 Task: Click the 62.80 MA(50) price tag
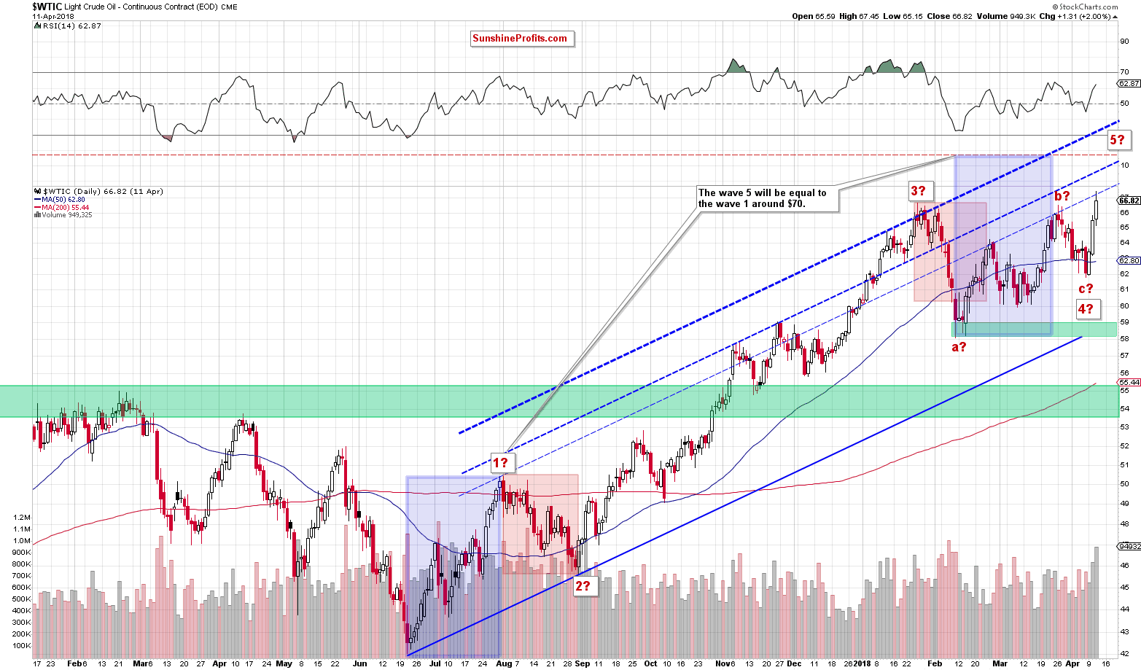click(1129, 260)
